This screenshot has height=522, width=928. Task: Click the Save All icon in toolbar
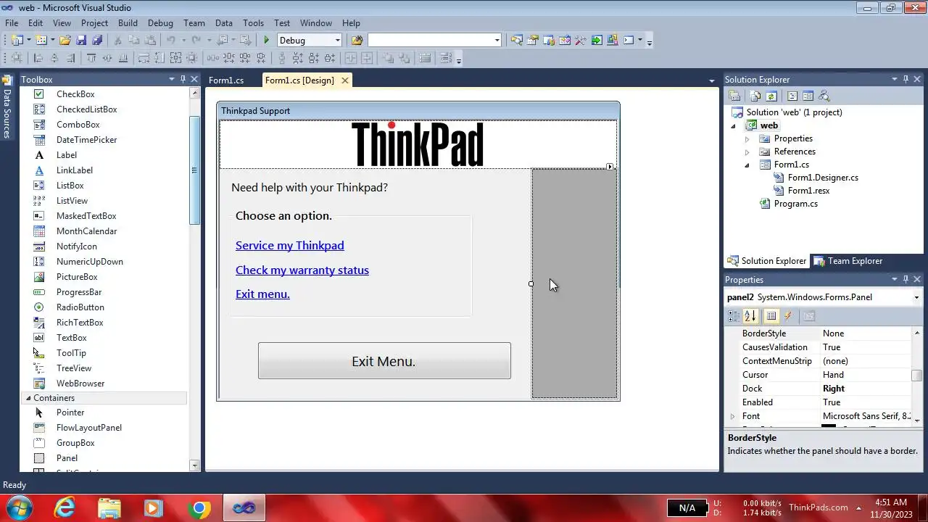click(x=97, y=41)
